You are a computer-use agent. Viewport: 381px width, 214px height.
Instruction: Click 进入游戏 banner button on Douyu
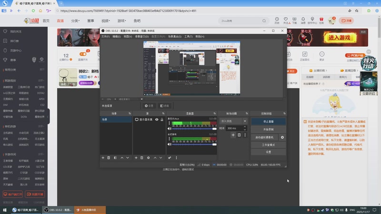[339, 38]
